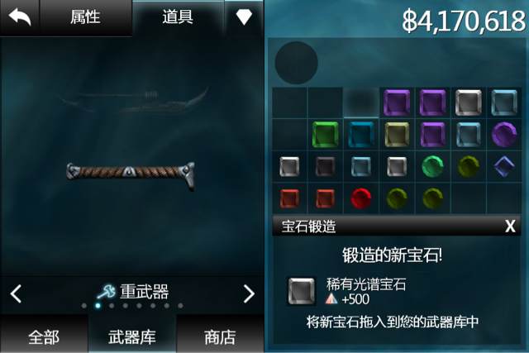This screenshot has width=529, height=353.
Task: Go to next weapon category
Action: tap(249, 293)
